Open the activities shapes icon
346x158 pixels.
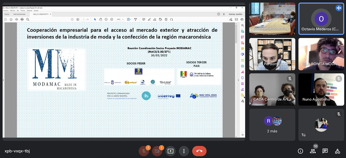(337, 151)
